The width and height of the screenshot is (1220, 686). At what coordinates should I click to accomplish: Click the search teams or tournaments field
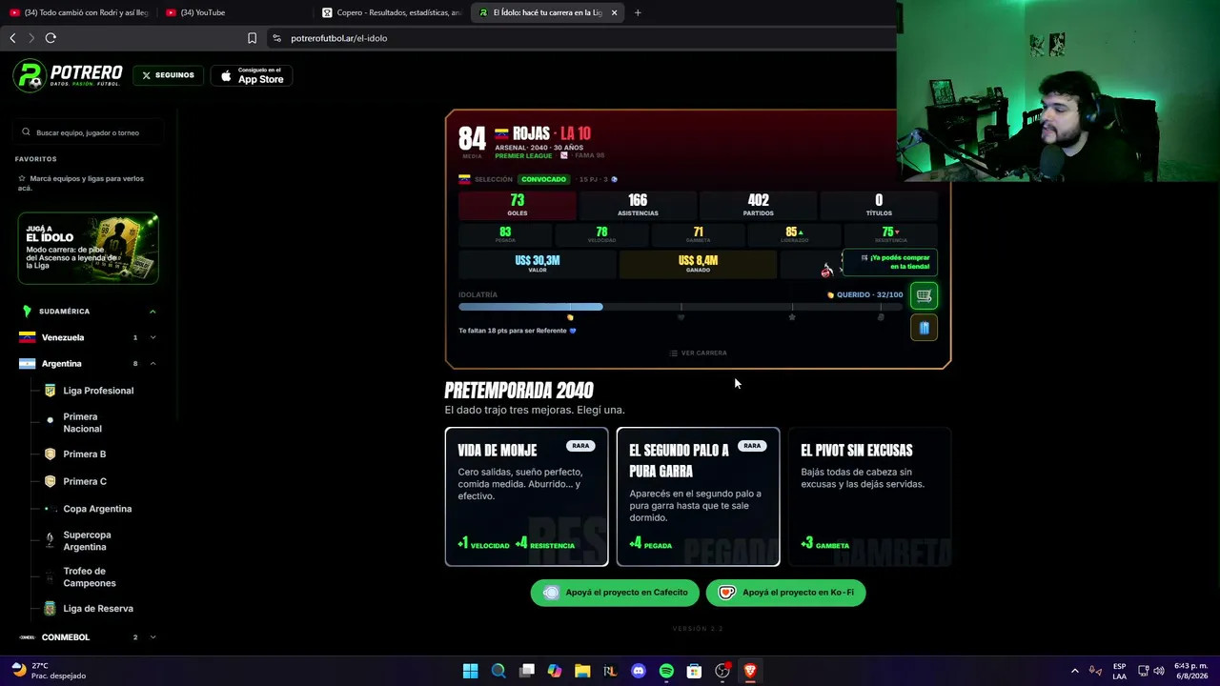click(x=89, y=132)
